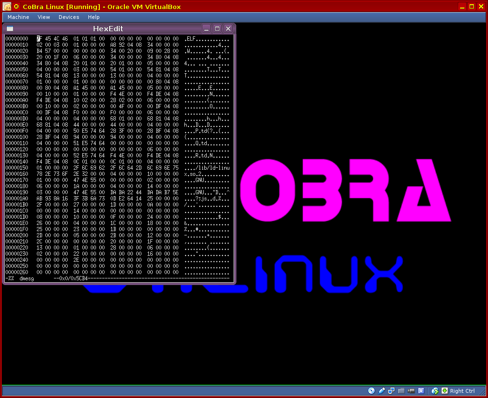
Task: Minimize the HexEdit window
Action: click(x=206, y=28)
